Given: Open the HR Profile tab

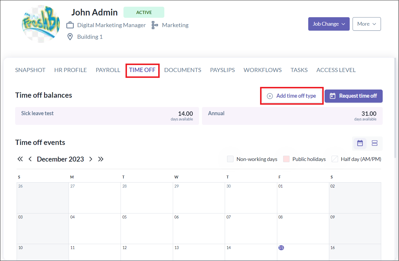Looking at the screenshot, I should [71, 70].
